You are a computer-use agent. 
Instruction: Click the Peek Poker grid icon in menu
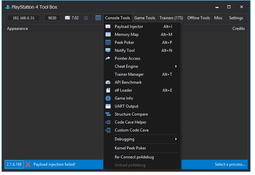click(108, 42)
